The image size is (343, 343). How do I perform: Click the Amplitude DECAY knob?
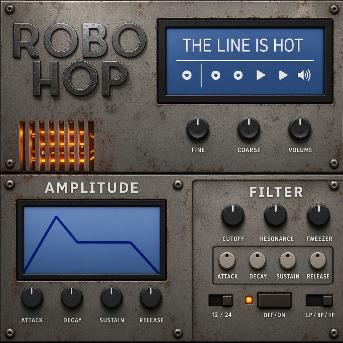pos(72,297)
